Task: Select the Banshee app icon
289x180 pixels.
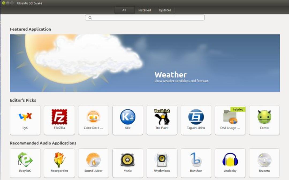Action: point(196,160)
